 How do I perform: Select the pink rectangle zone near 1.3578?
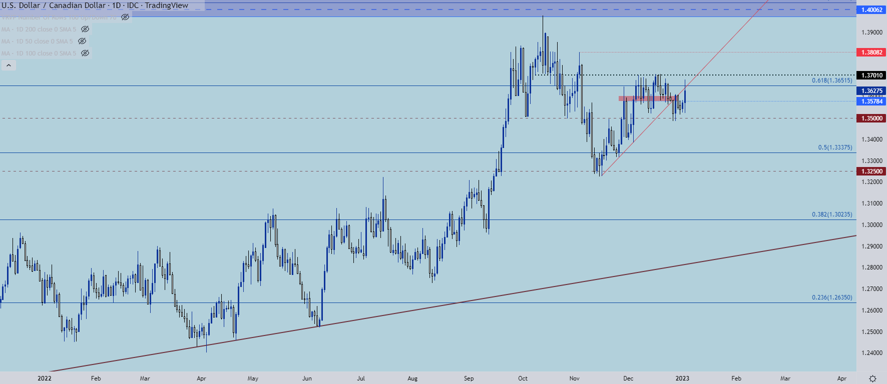[649, 98]
